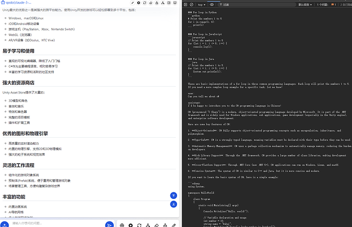Viewport: 352px width, 227px height.
Task: Click the '强大的资源商店' heading
Action: [18, 83]
